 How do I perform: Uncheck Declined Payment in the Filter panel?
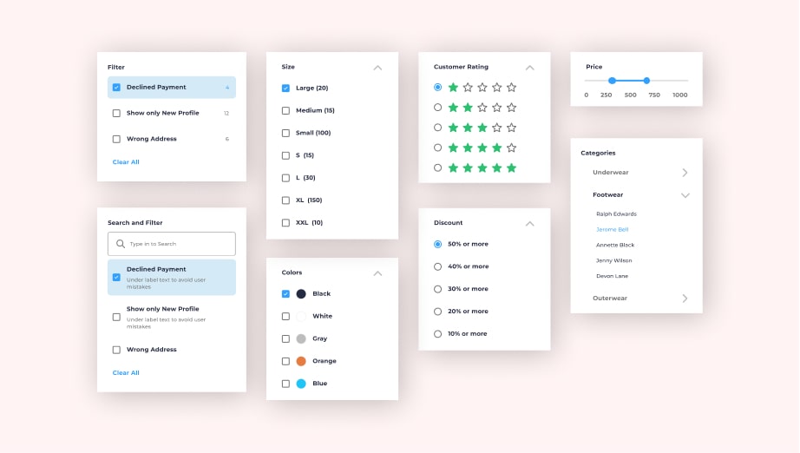click(116, 88)
